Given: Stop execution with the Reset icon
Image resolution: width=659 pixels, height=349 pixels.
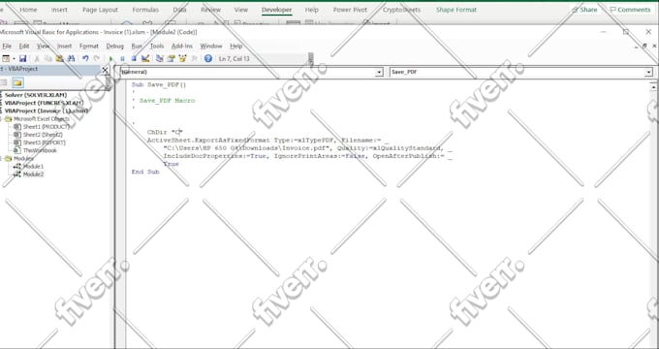Looking at the screenshot, I should pyautogui.click(x=134, y=58).
